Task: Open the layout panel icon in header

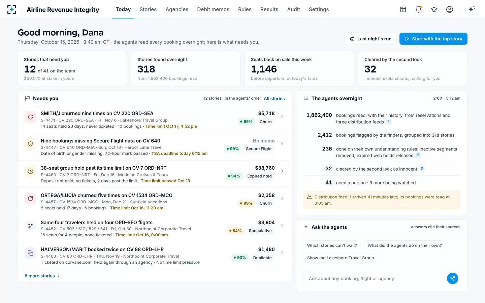Action: coord(403,9)
